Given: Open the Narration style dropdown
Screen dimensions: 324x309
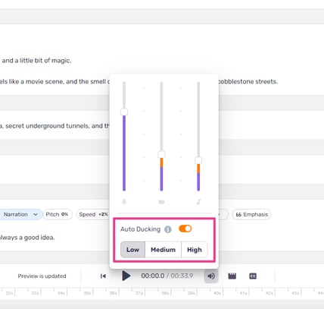Looking at the screenshot, I should click(20, 214).
